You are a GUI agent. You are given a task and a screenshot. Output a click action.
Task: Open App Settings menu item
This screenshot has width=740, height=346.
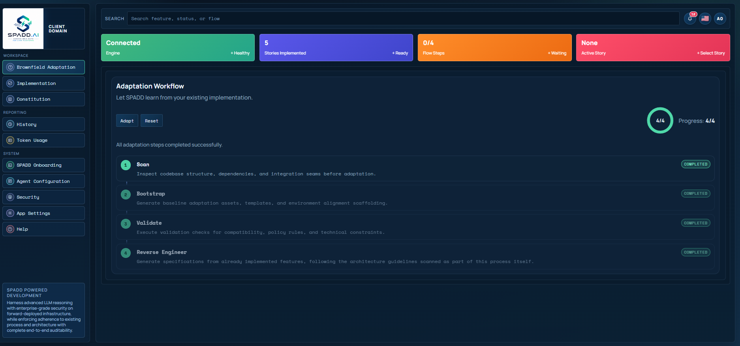pyautogui.click(x=43, y=213)
